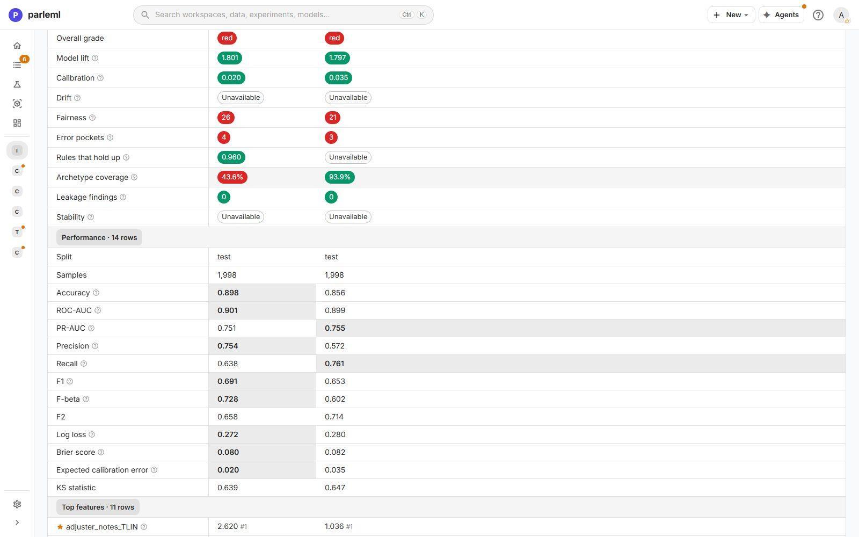Open the models cube icon in sidebar
Image resolution: width=859 pixels, height=537 pixels.
[17, 104]
